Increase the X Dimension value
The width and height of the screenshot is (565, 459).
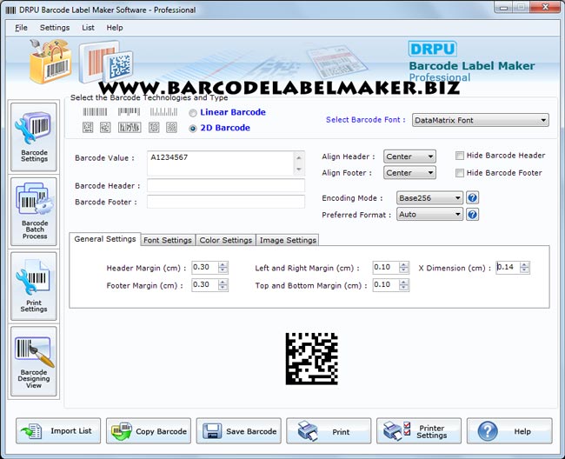click(525, 264)
